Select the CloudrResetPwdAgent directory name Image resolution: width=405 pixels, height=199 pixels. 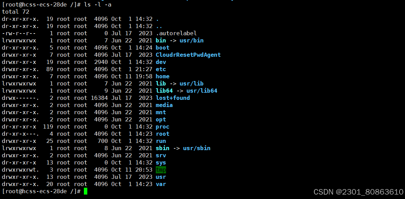pos(188,55)
